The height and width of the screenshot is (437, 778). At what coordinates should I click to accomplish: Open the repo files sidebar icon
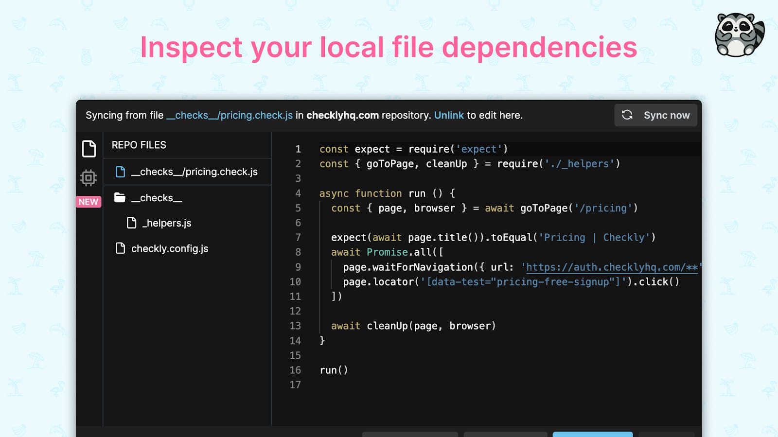89,149
